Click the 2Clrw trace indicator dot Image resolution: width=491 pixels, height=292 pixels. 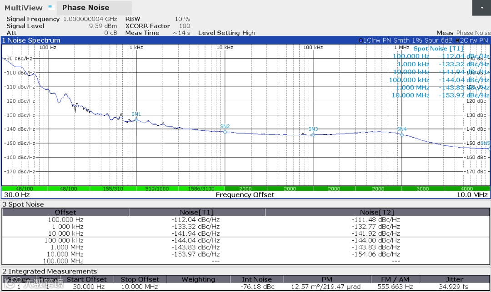[x=457, y=40]
